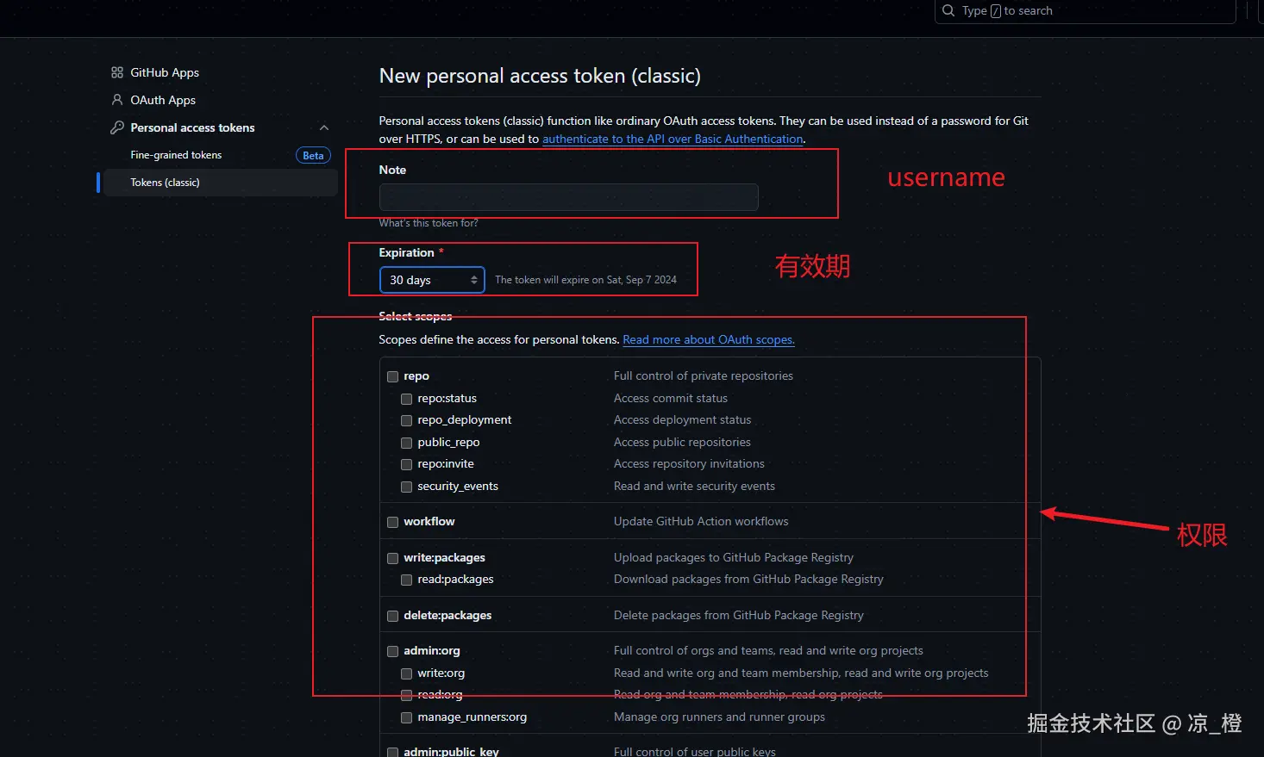Open the Expiration 30 days dropdown
The height and width of the screenshot is (757, 1264).
tap(432, 280)
